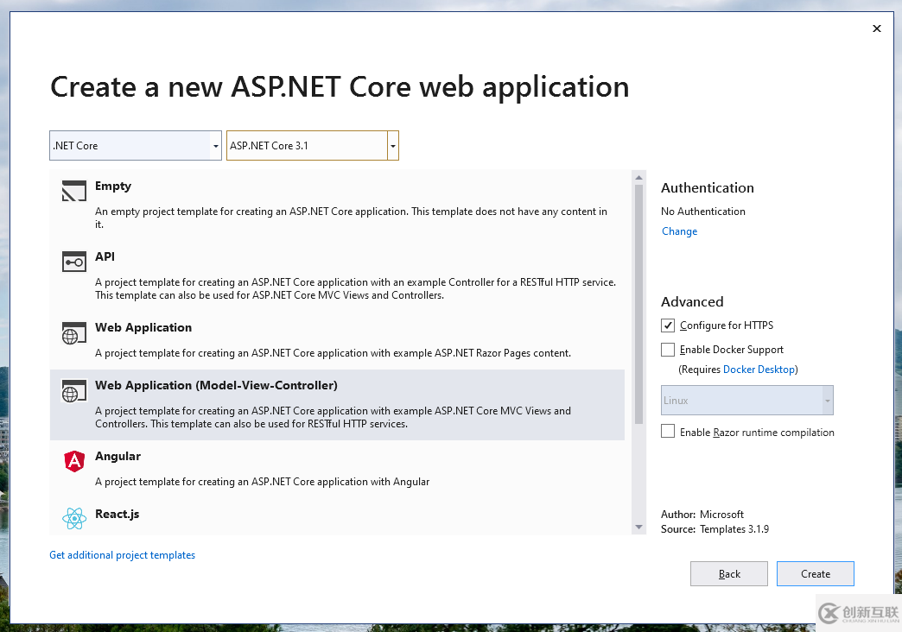Open the .NET Core framework dropdown
Image resolution: width=902 pixels, height=632 pixels.
pyautogui.click(x=135, y=146)
